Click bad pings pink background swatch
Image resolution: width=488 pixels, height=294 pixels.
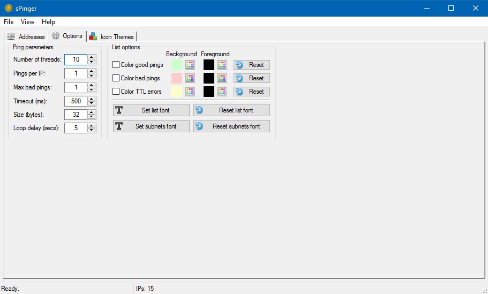point(177,78)
